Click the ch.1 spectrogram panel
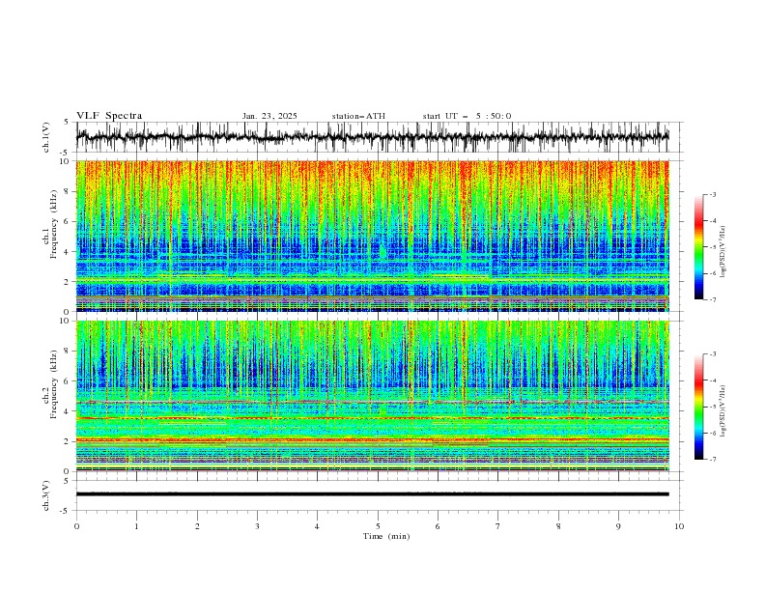765x591 pixels. 373,236
